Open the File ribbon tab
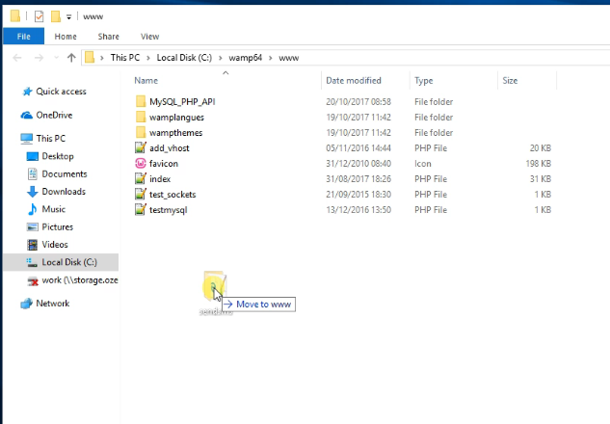Screen dimensions: 610x424 coord(23,37)
